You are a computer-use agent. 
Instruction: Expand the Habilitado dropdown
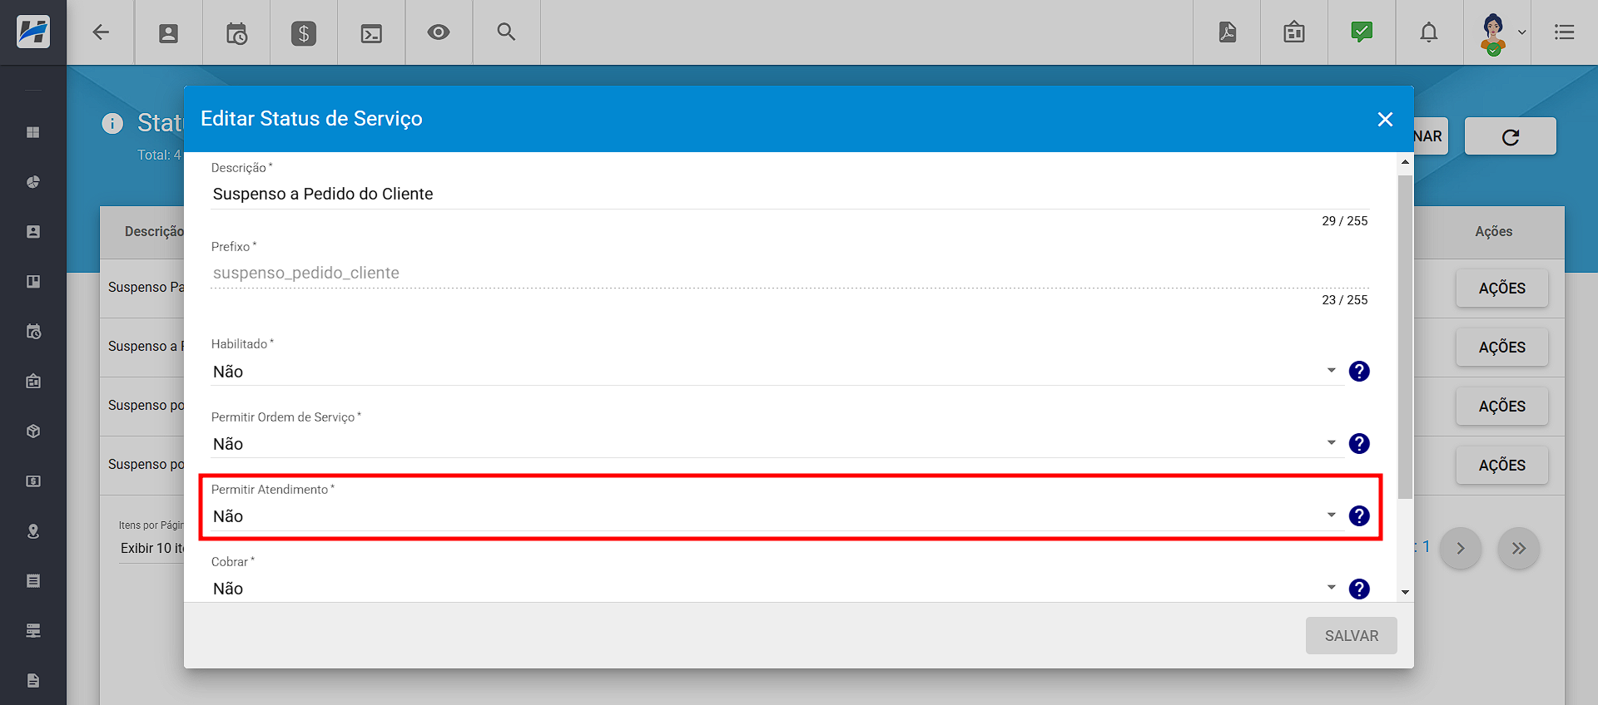pos(777,372)
